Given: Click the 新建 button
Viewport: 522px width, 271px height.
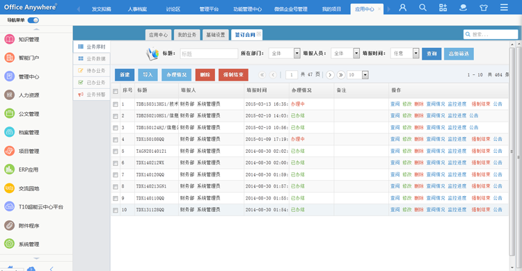Looking at the screenshot, I should pos(125,75).
